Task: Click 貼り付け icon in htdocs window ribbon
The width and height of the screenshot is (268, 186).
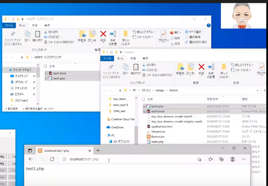Action: pos(136,67)
